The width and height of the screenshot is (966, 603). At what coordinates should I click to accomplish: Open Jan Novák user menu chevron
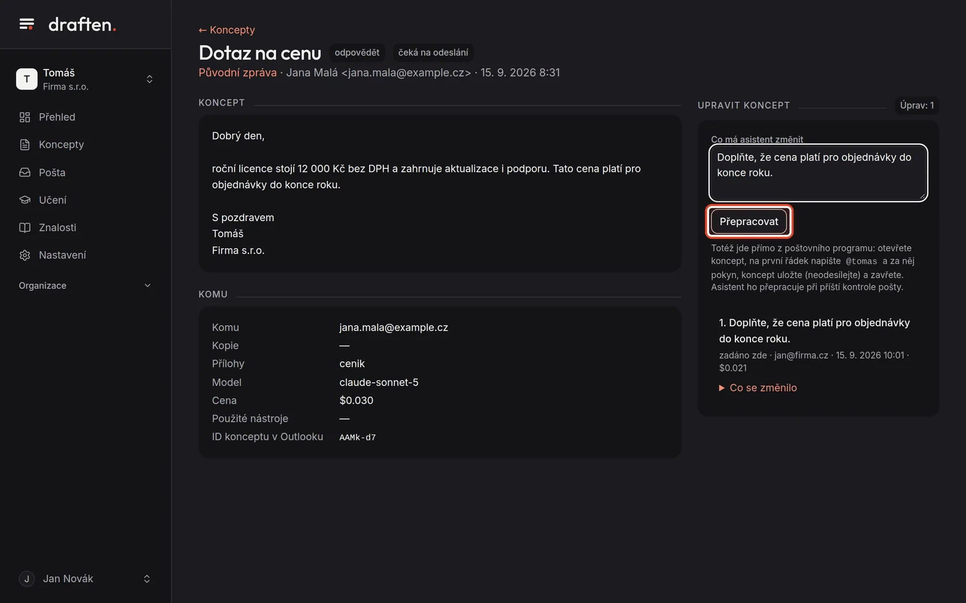click(x=147, y=579)
